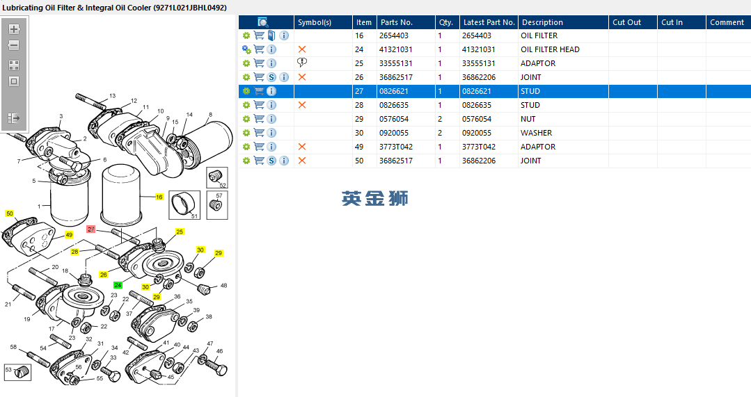Screen dimensions: 751x397
Task: Open info icon for ADAPTOR item 49
Action: click(x=271, y=147)
